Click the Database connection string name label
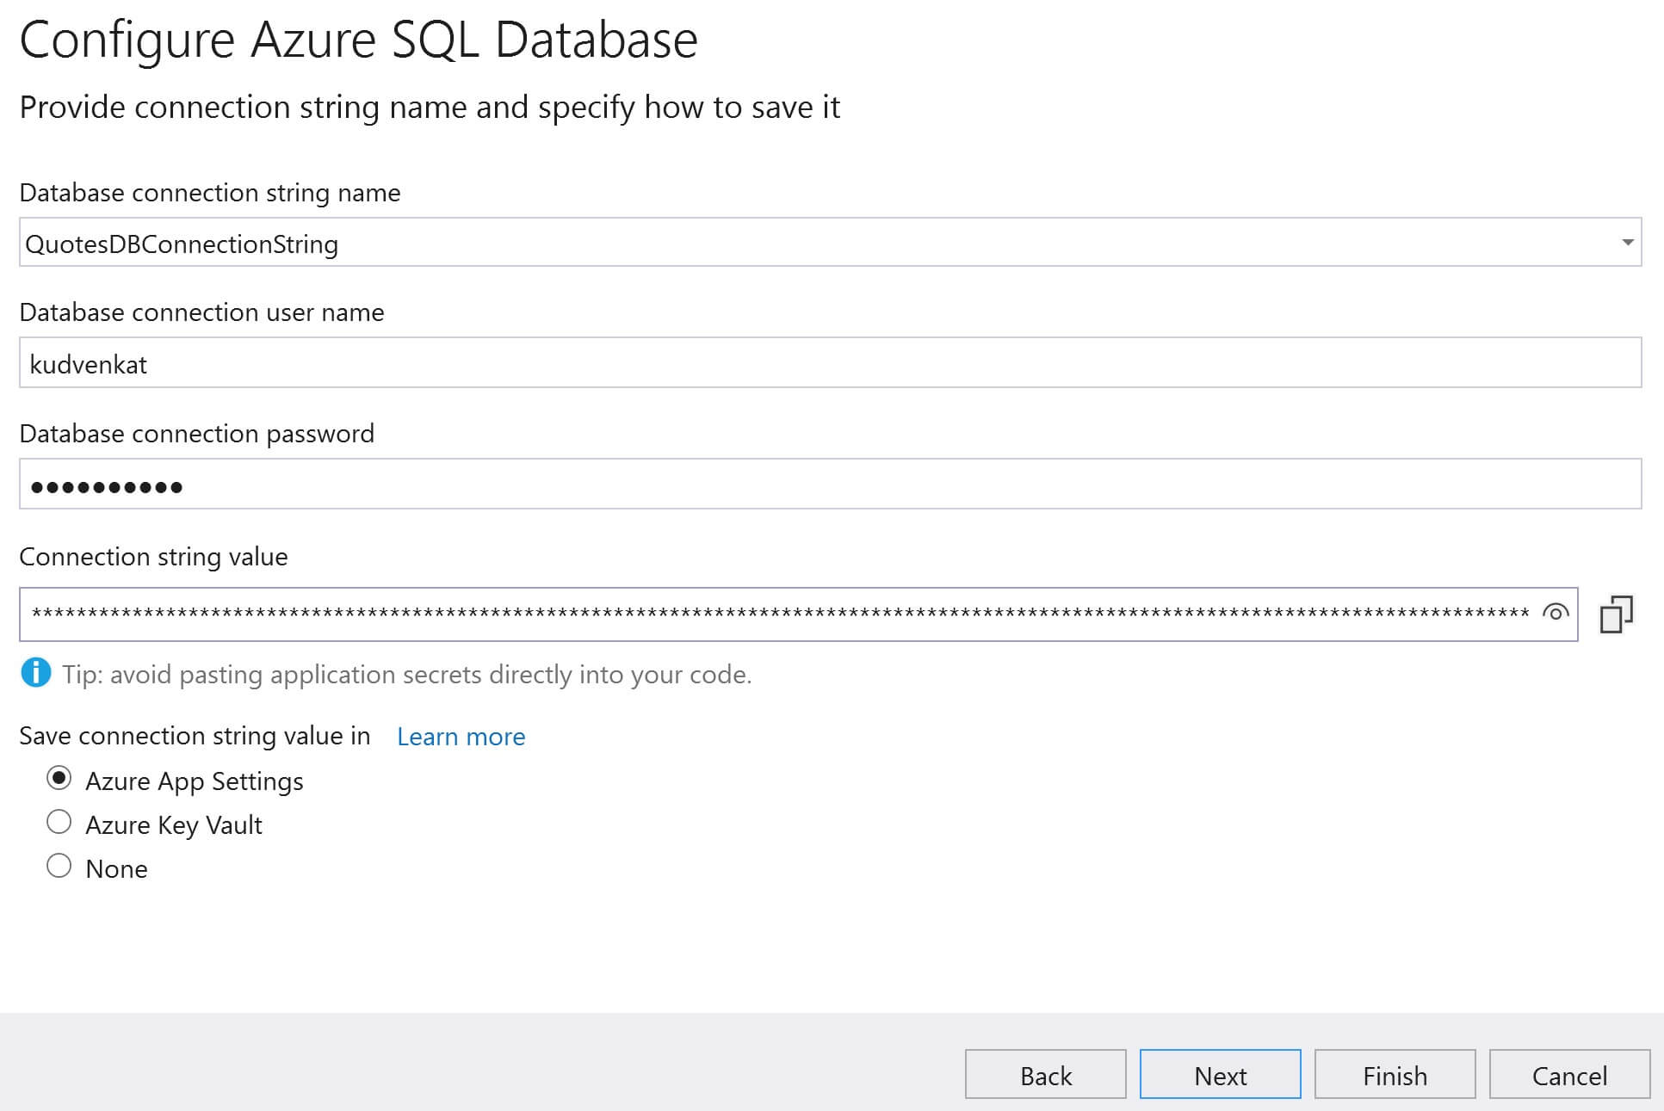Viewport: 1664px width, 1111px height. tap(210, 193)
